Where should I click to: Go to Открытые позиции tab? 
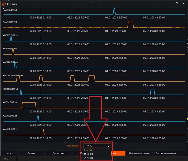[x=139, y=153]
